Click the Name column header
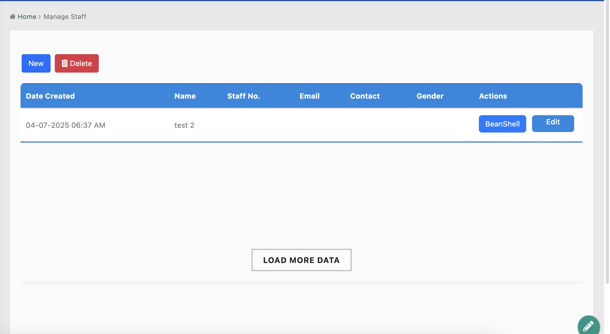Screen dimensions: 610x334 click(185, 96)
